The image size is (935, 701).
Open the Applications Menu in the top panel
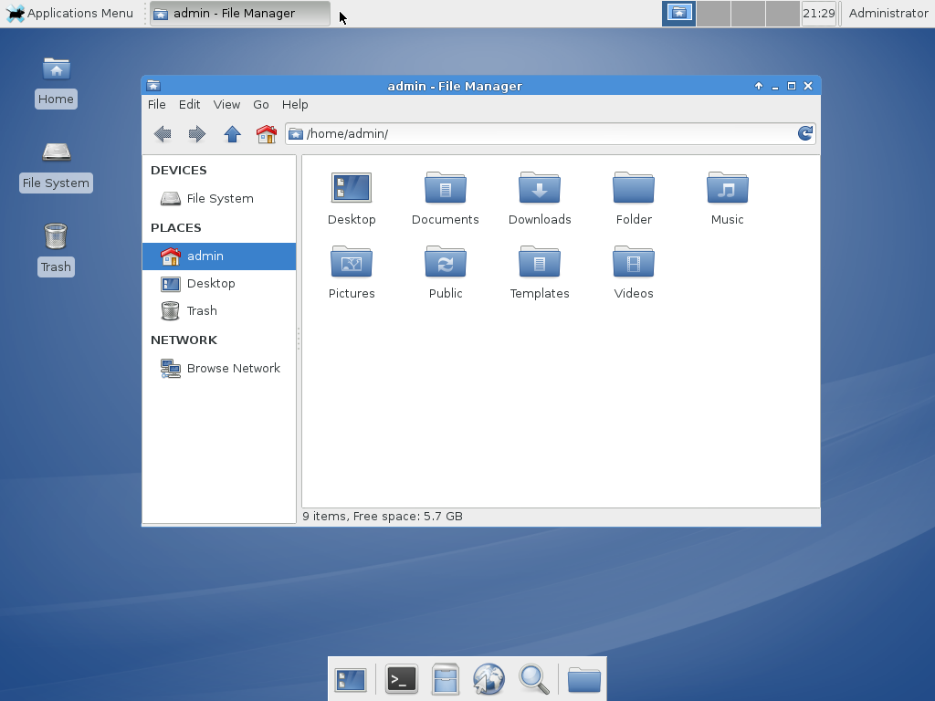coord(68,13)
